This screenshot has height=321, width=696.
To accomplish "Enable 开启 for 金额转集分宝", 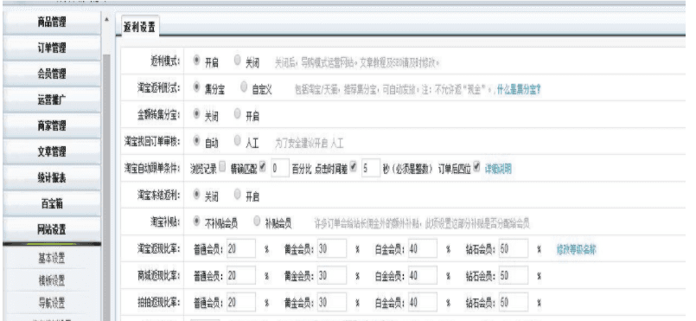I will 237,113.
